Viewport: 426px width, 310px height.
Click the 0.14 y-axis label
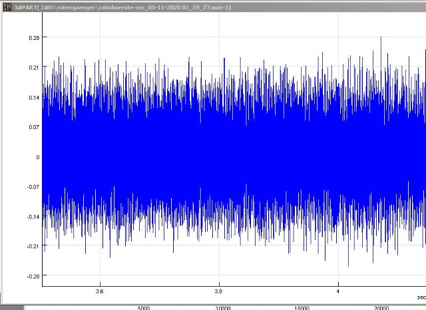(34, 98)
